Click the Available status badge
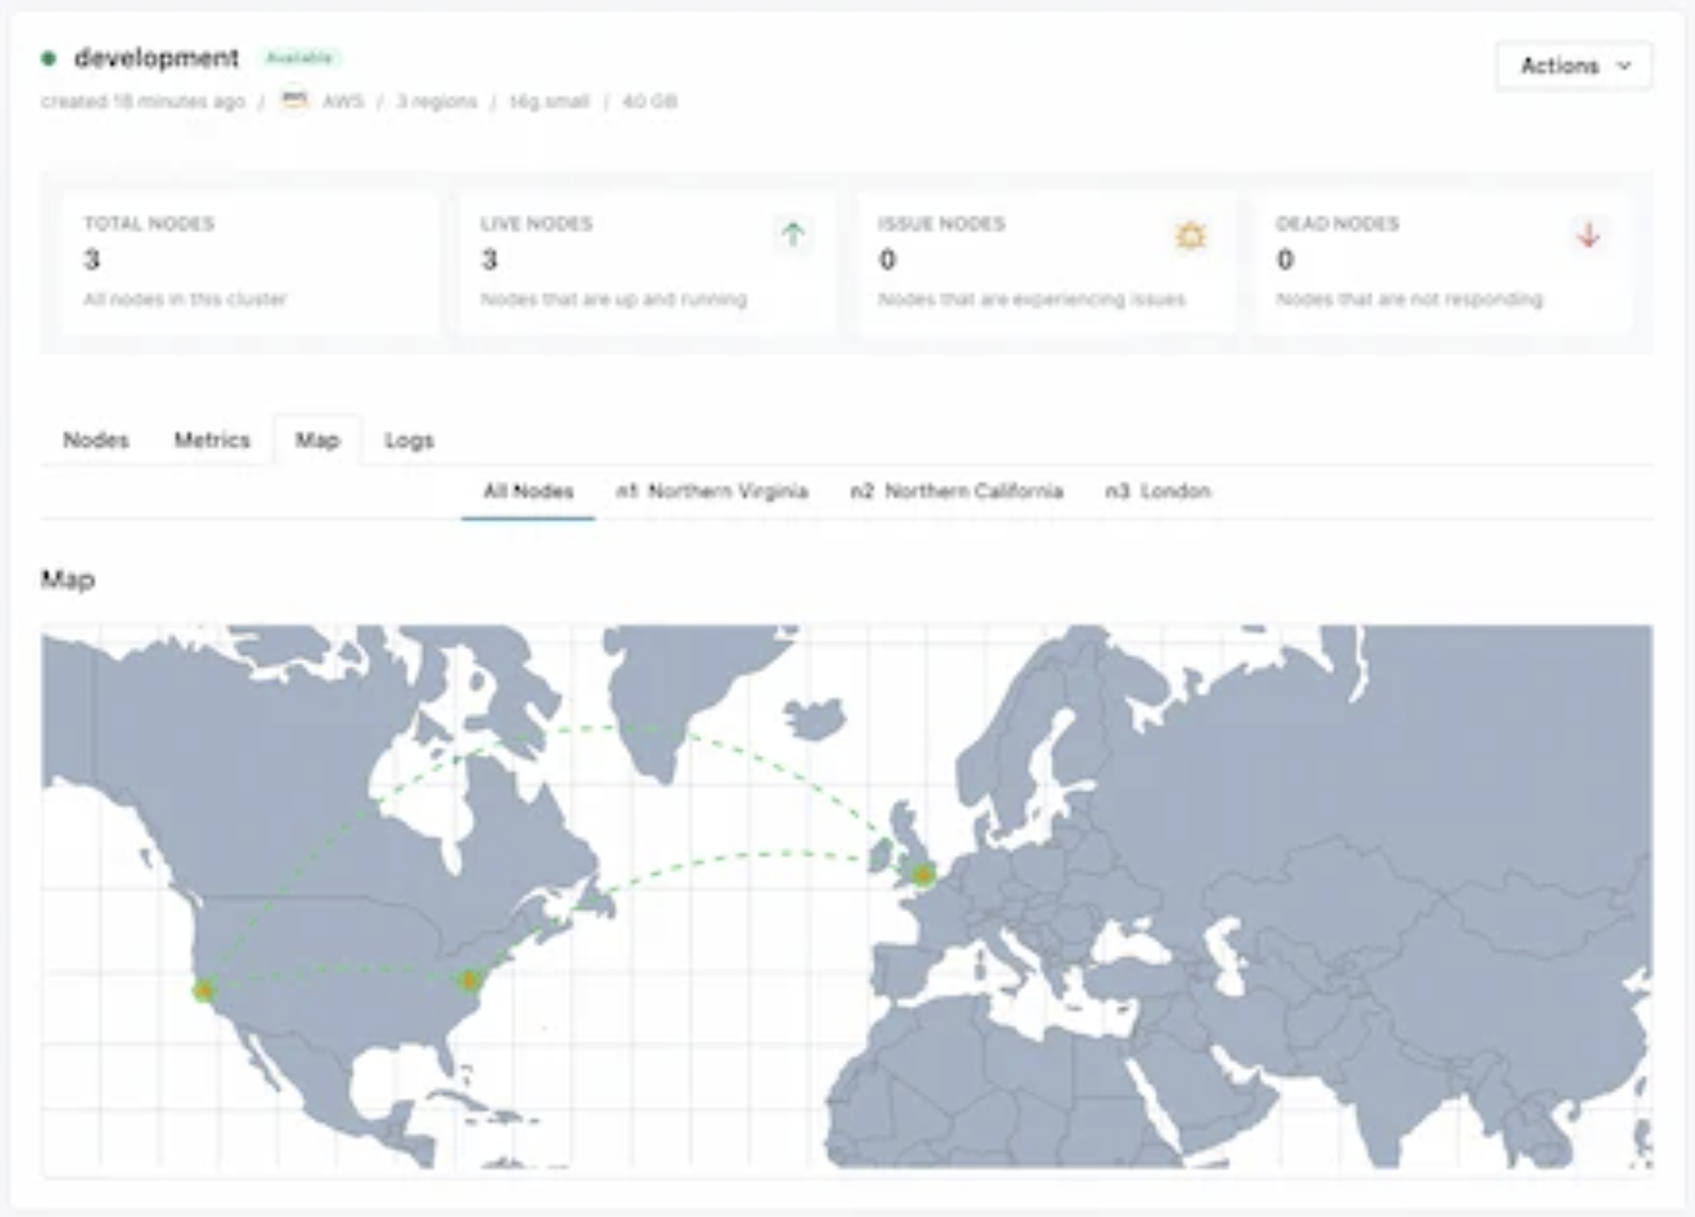Viewport: 1695px width, 1217px height. point(299,58)
